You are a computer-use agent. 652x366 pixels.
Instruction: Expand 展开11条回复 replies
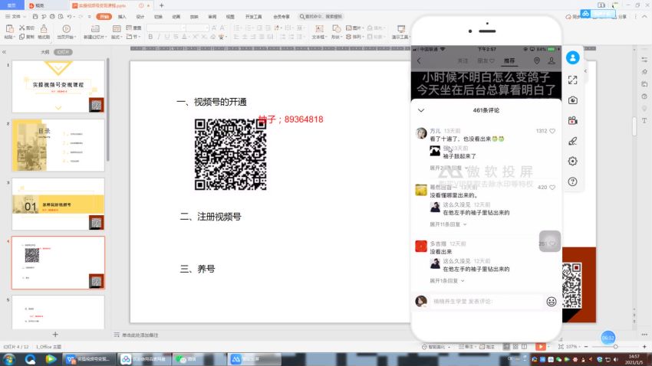(448, 224)
